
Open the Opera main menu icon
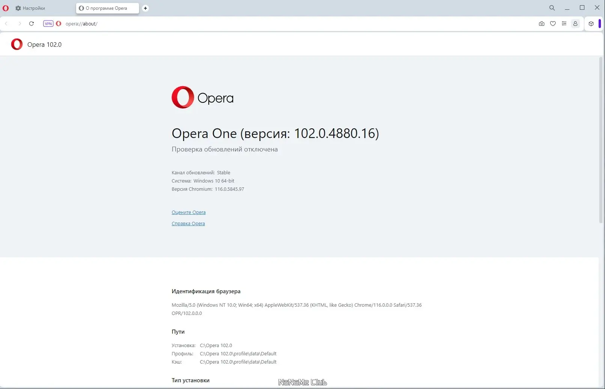coord(6,8)
